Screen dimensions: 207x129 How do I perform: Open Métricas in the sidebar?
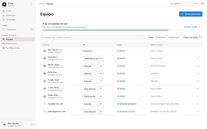click(x=18, y=15)
